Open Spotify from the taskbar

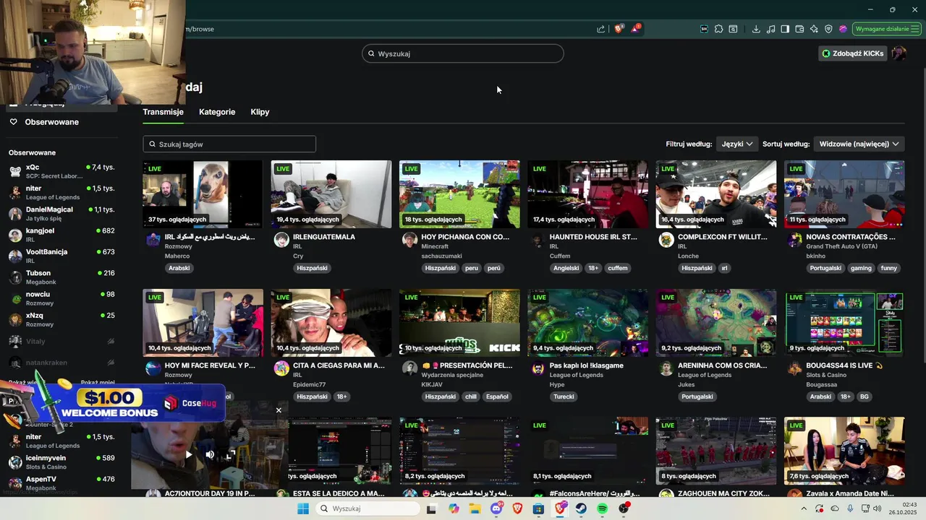tap(602, 508)
